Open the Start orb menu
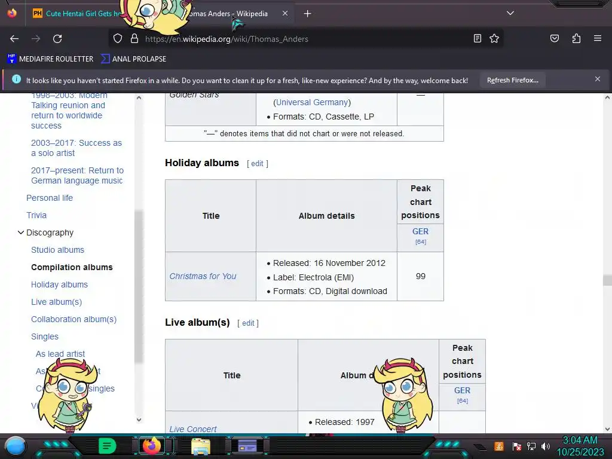Viewport: 612px width, 459px height. [x=16, y=446]
